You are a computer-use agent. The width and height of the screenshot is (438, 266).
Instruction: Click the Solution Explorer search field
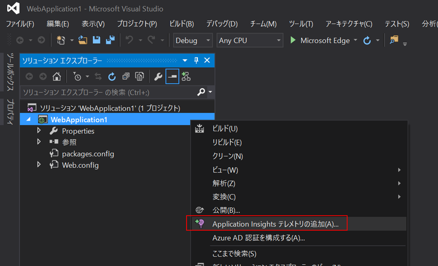[x=109, y=92]
